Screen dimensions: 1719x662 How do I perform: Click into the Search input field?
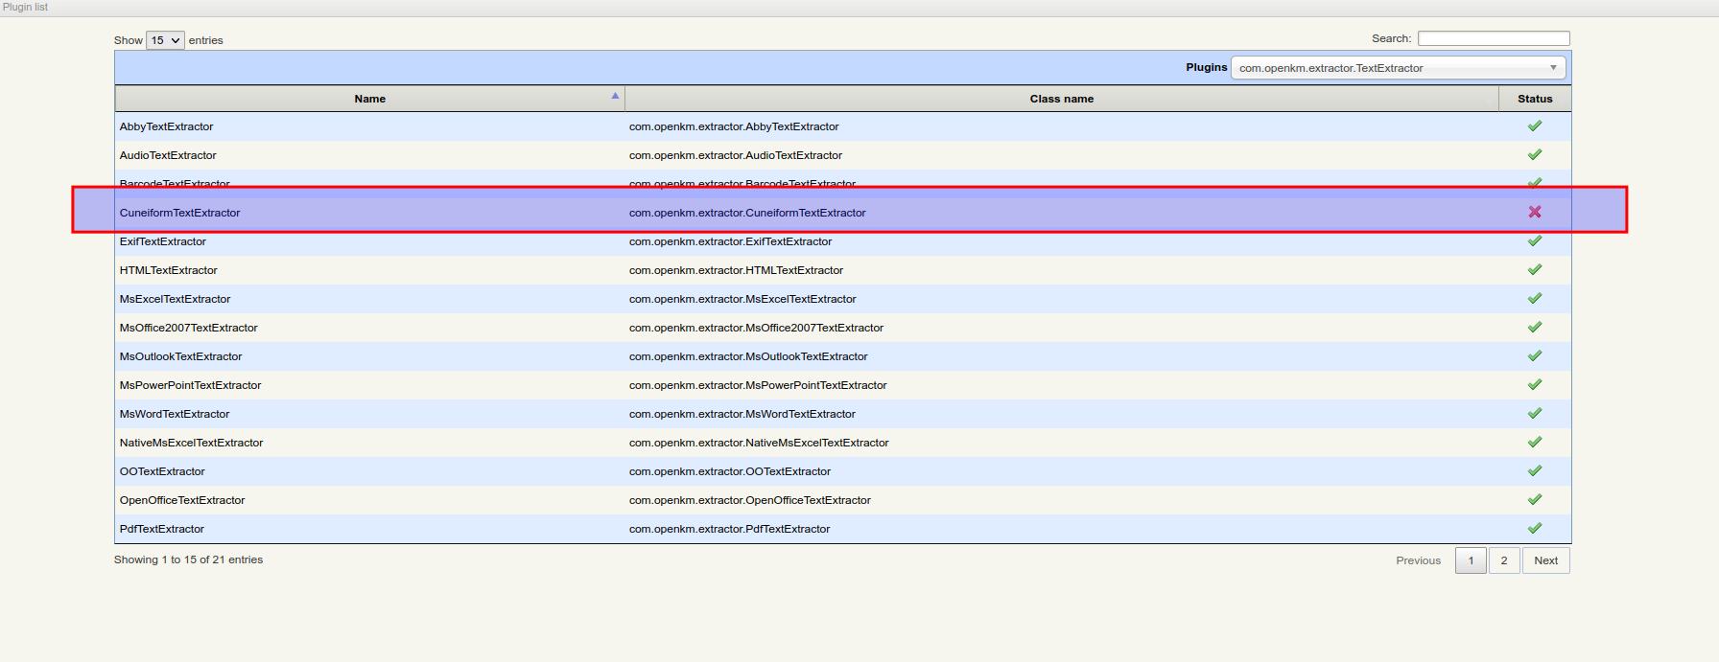click(x=1493, y=38)
